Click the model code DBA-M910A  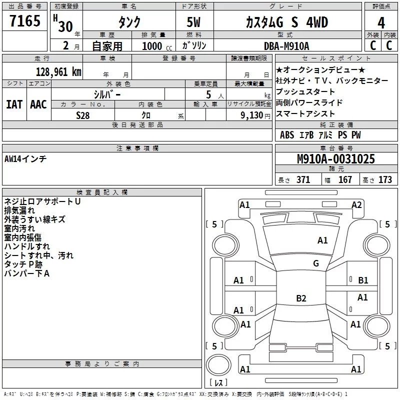pos(286,46)
